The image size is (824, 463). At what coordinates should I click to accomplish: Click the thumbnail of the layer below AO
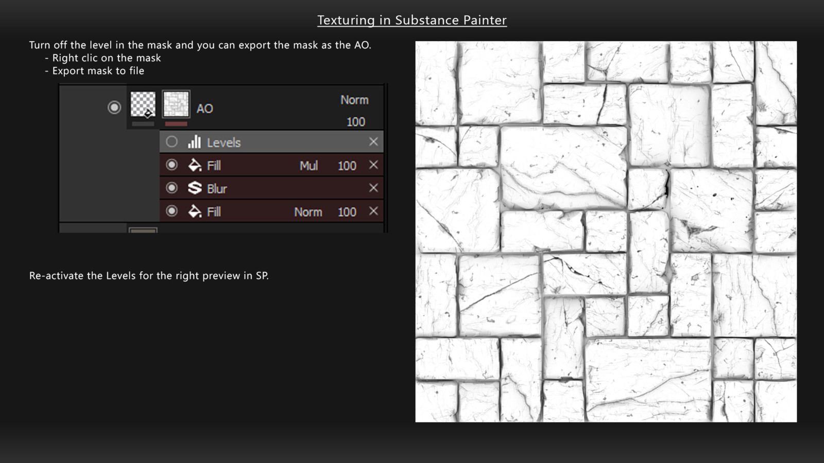click(143, 230)
